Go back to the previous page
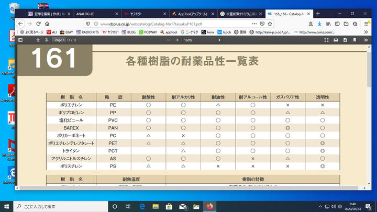This screenshot has width=377, height=212. 20,24
